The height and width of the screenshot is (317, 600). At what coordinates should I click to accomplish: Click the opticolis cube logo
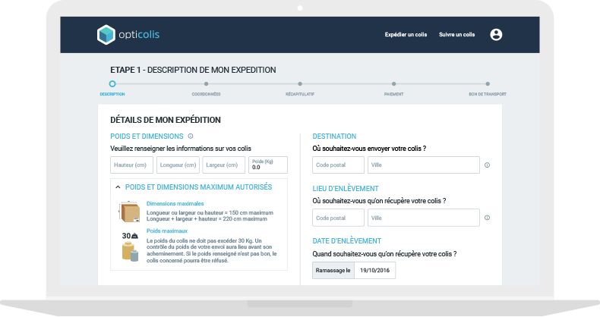pos(106,35)
